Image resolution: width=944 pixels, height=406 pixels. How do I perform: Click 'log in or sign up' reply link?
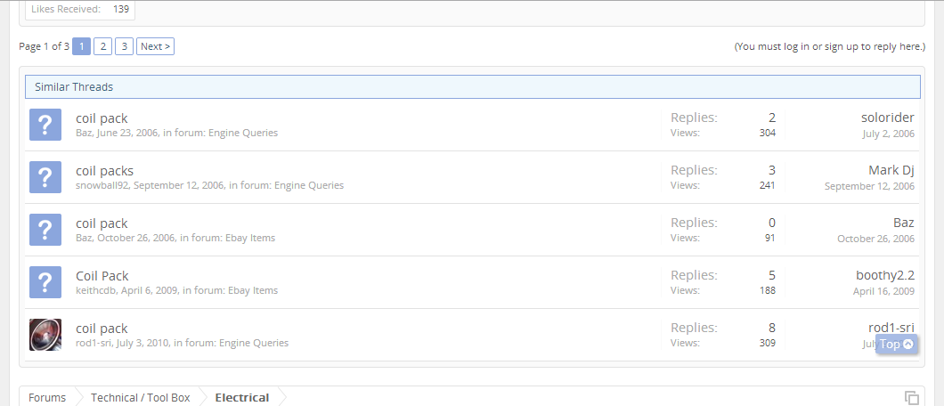(830, 46)
